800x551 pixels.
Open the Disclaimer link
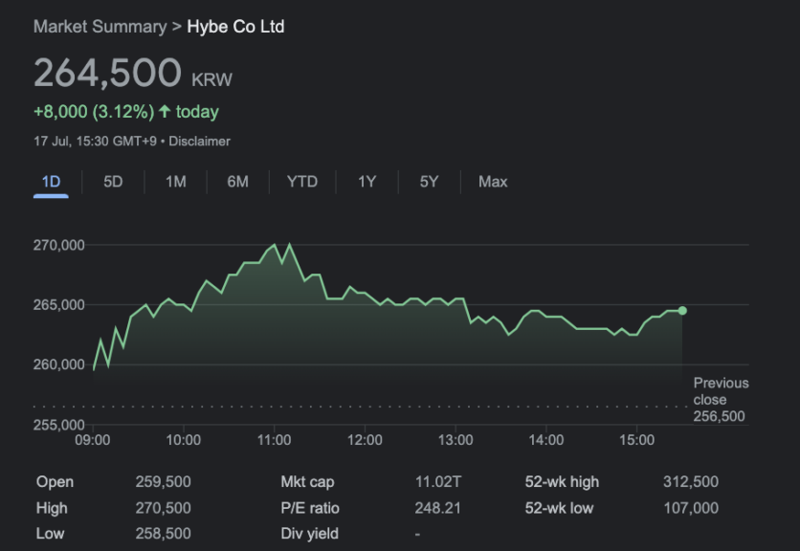[199, 142]
